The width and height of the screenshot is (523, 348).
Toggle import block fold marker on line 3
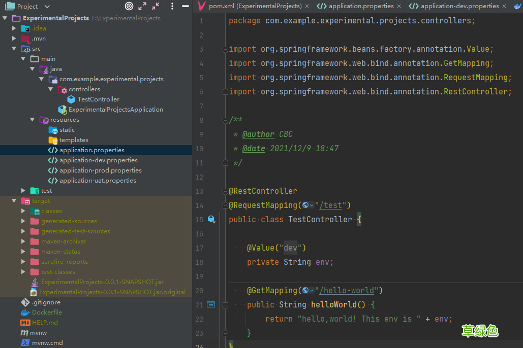225,49
